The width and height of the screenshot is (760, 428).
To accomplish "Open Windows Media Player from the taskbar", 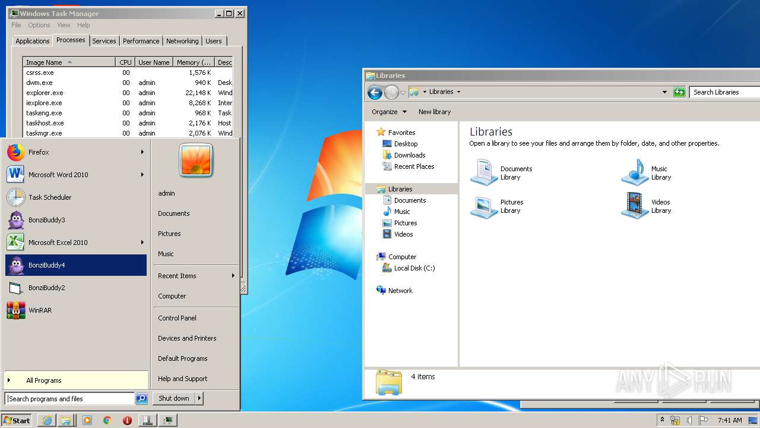I will pyautogui.click(x=87, y=420).
